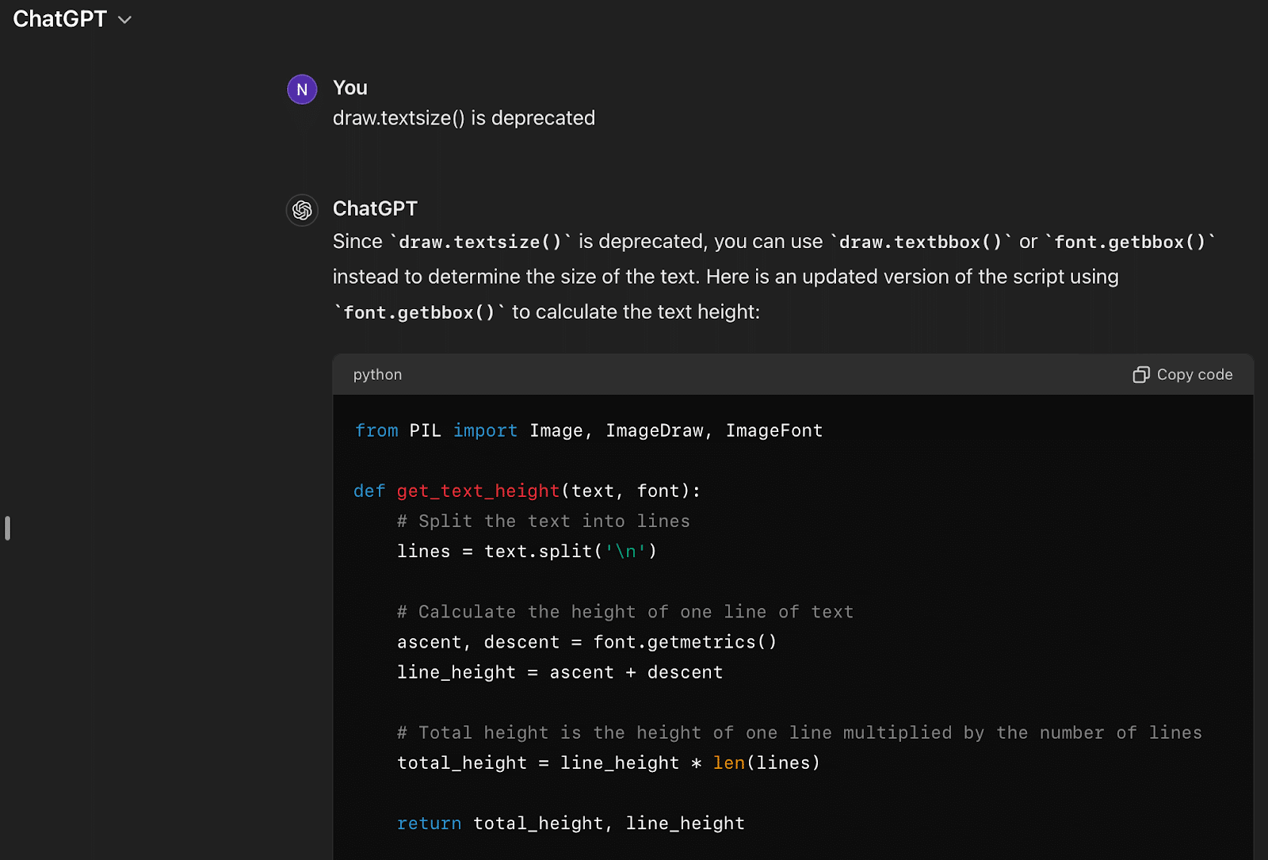Click the clipboard icon in the code header
Screen dimensions: 1268x860
point(1140,375)
